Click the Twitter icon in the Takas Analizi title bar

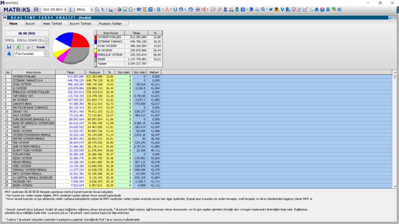tap(390, 18)
